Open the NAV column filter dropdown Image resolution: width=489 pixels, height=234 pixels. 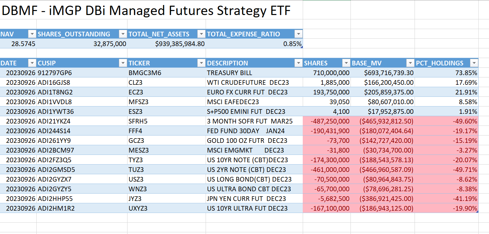point(32,34)
